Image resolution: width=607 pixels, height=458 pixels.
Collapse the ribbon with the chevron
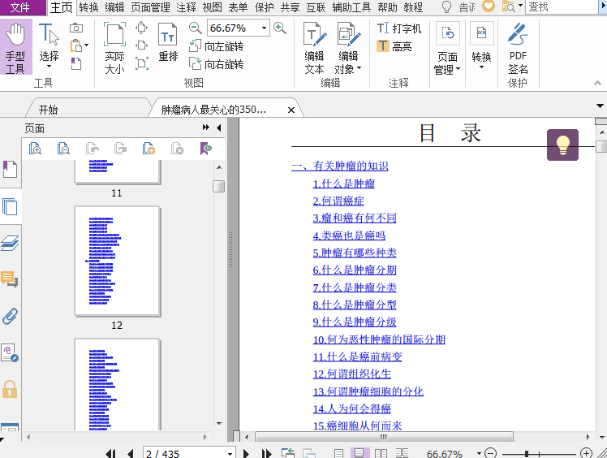(597, 83)
